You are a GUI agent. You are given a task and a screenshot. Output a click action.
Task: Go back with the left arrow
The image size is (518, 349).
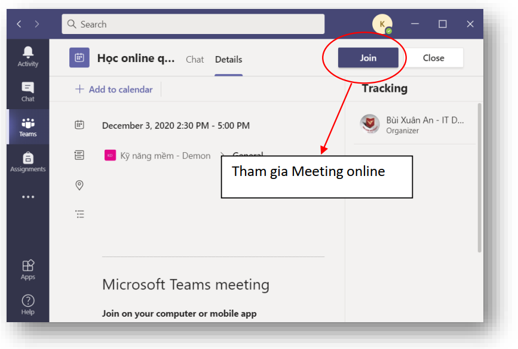19,24
